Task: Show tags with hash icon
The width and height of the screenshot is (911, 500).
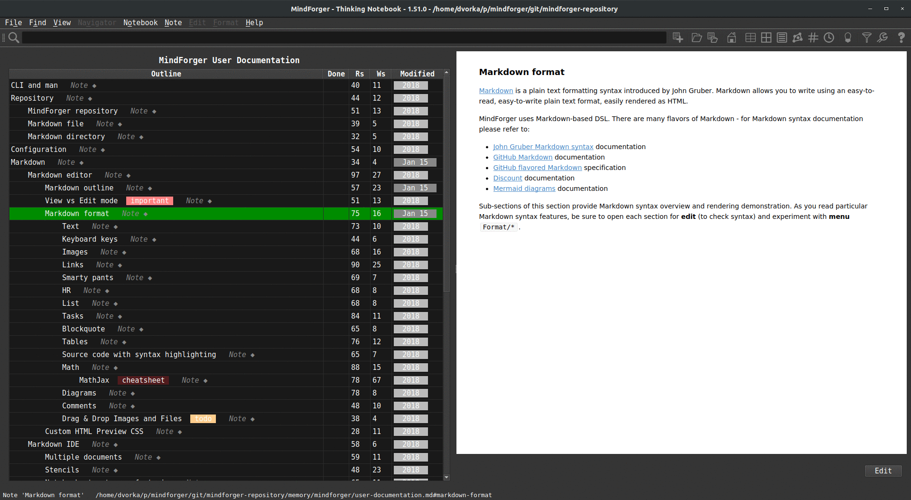Action: [813, 38]
